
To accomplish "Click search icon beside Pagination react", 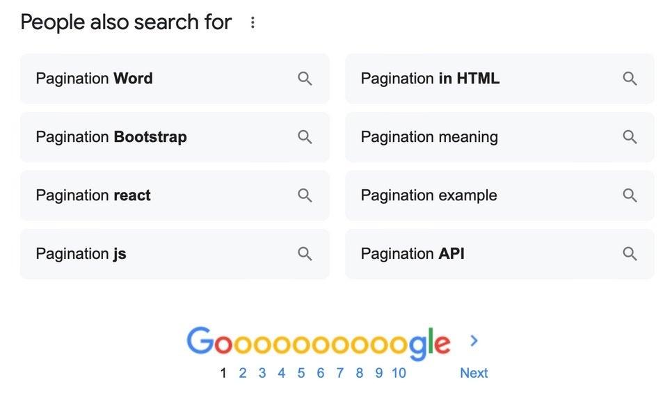I will pyautogui.click(x=305, y=195).
